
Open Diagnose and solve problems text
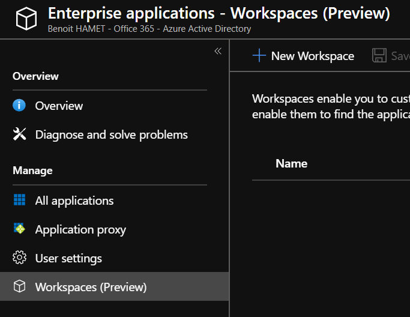(111, 134)
